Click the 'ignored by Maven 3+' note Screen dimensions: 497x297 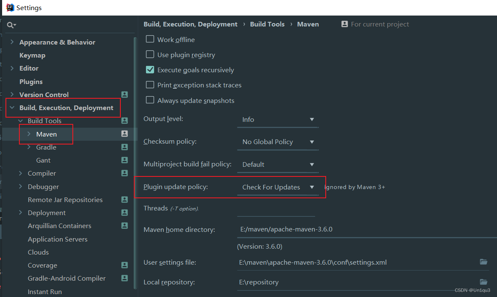pos(355,187)
